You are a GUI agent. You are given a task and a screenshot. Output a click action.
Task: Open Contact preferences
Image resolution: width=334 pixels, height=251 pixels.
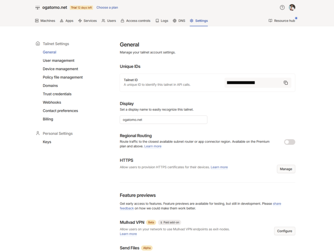pyautogui.click(x=60, y=111)
